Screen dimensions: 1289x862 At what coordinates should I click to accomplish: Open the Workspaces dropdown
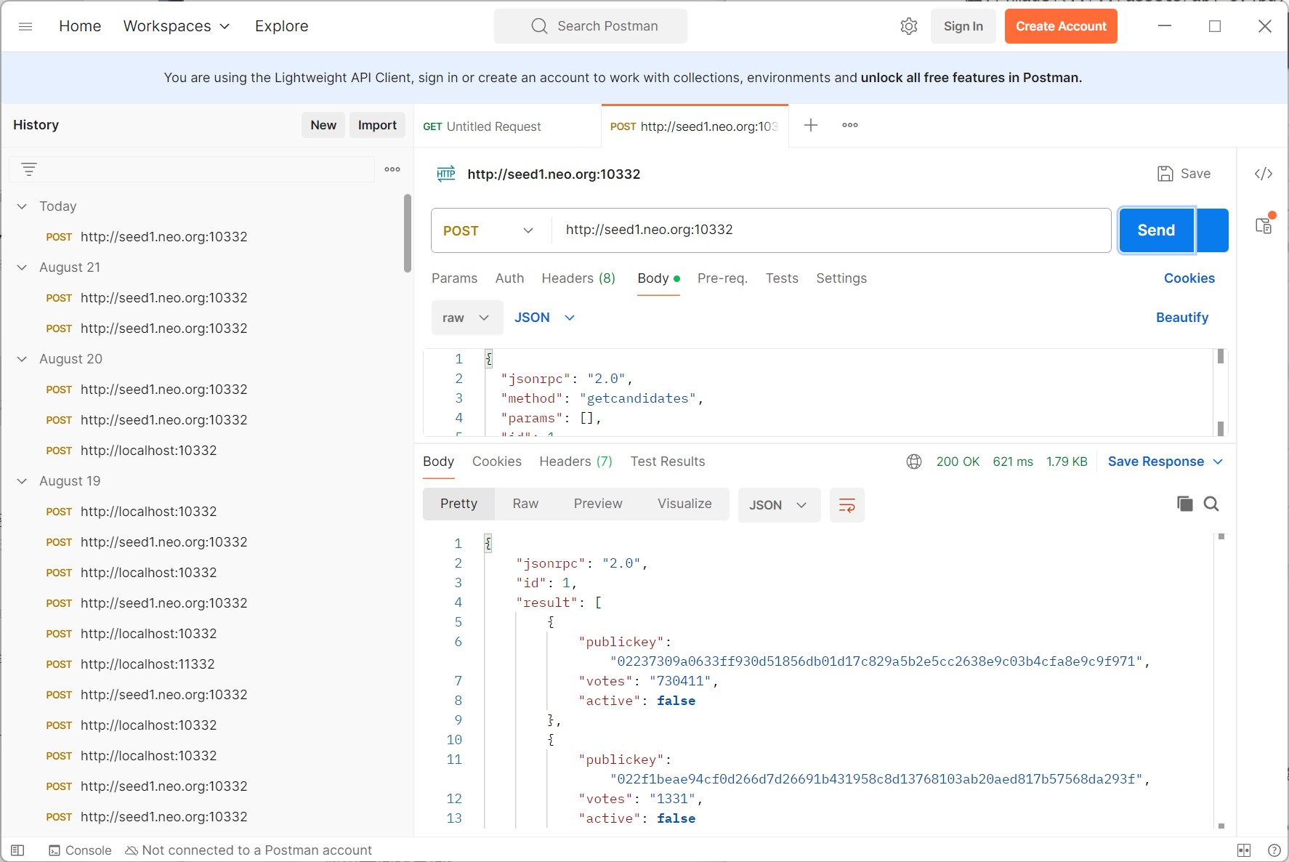(x=177, y=26)
